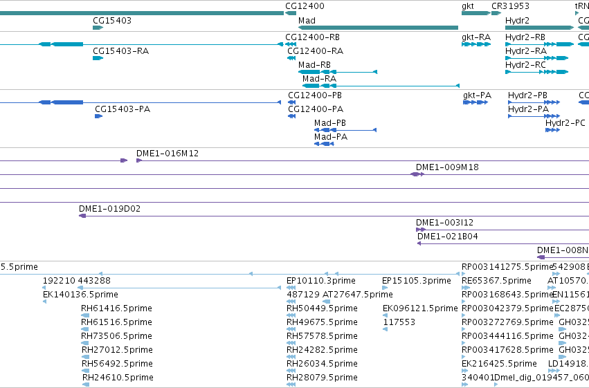The height and width of the screenshot is (388, 589).
Task: Click the gkt-RA transcript label
Action: click(476, 37)
